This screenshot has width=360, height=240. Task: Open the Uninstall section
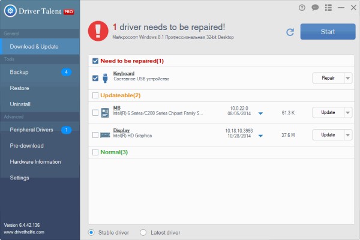tap(40, 104)
